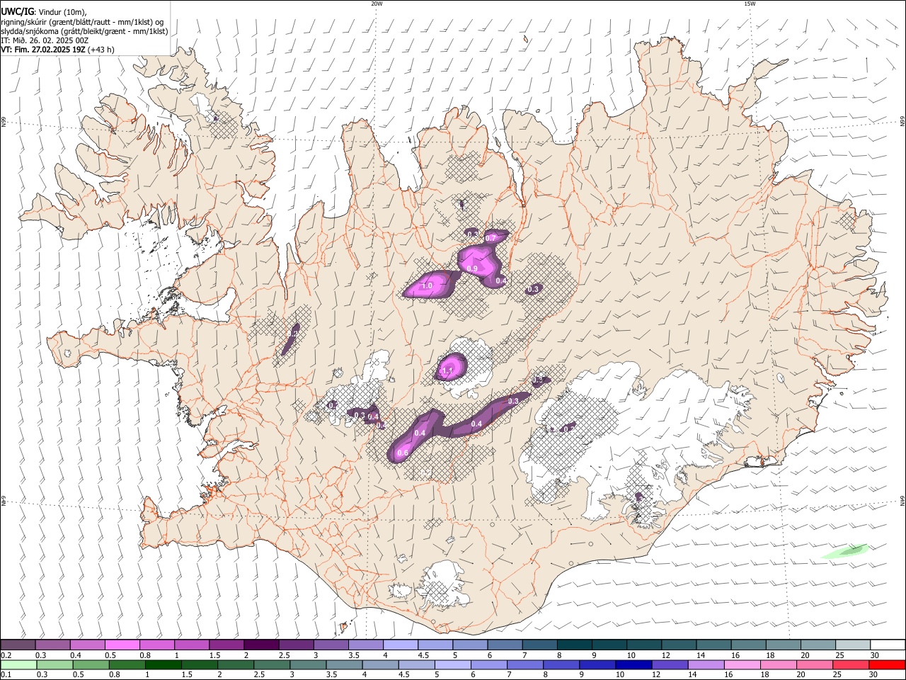This screenshot has width=906, height=680.
Task: Select the red-pink swatch labeled 25 in rain scale
Action: (850, 665)
